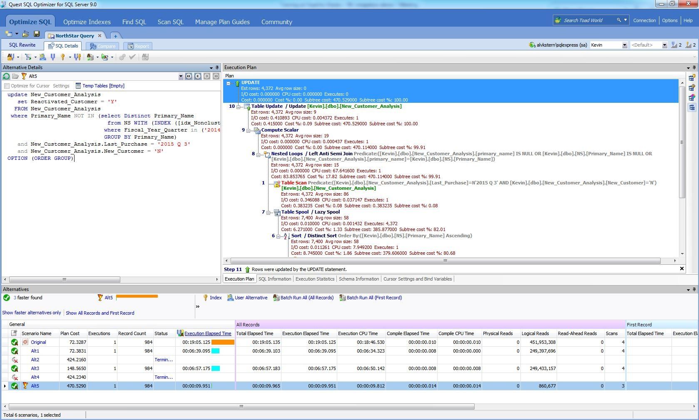Click the green refresh icon in Alternative Details
Viewport: 699px width, 420px height.
tap(6, 76)
